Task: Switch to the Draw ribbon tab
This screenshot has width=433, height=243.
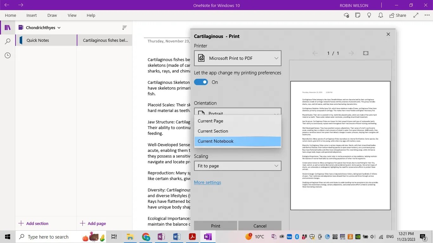Action: pyautogui.click(x=52, y=15)
